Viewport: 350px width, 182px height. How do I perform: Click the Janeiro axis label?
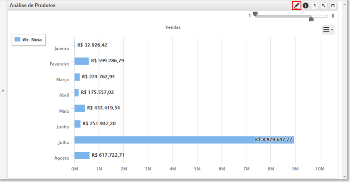point(62,48)
